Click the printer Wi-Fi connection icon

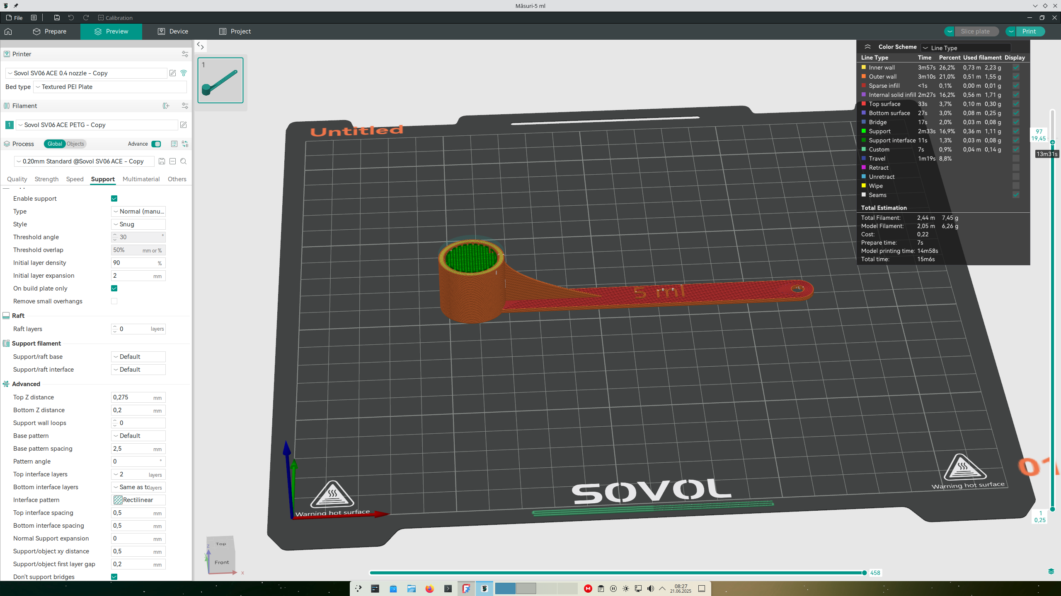click(x=184, y=73)
